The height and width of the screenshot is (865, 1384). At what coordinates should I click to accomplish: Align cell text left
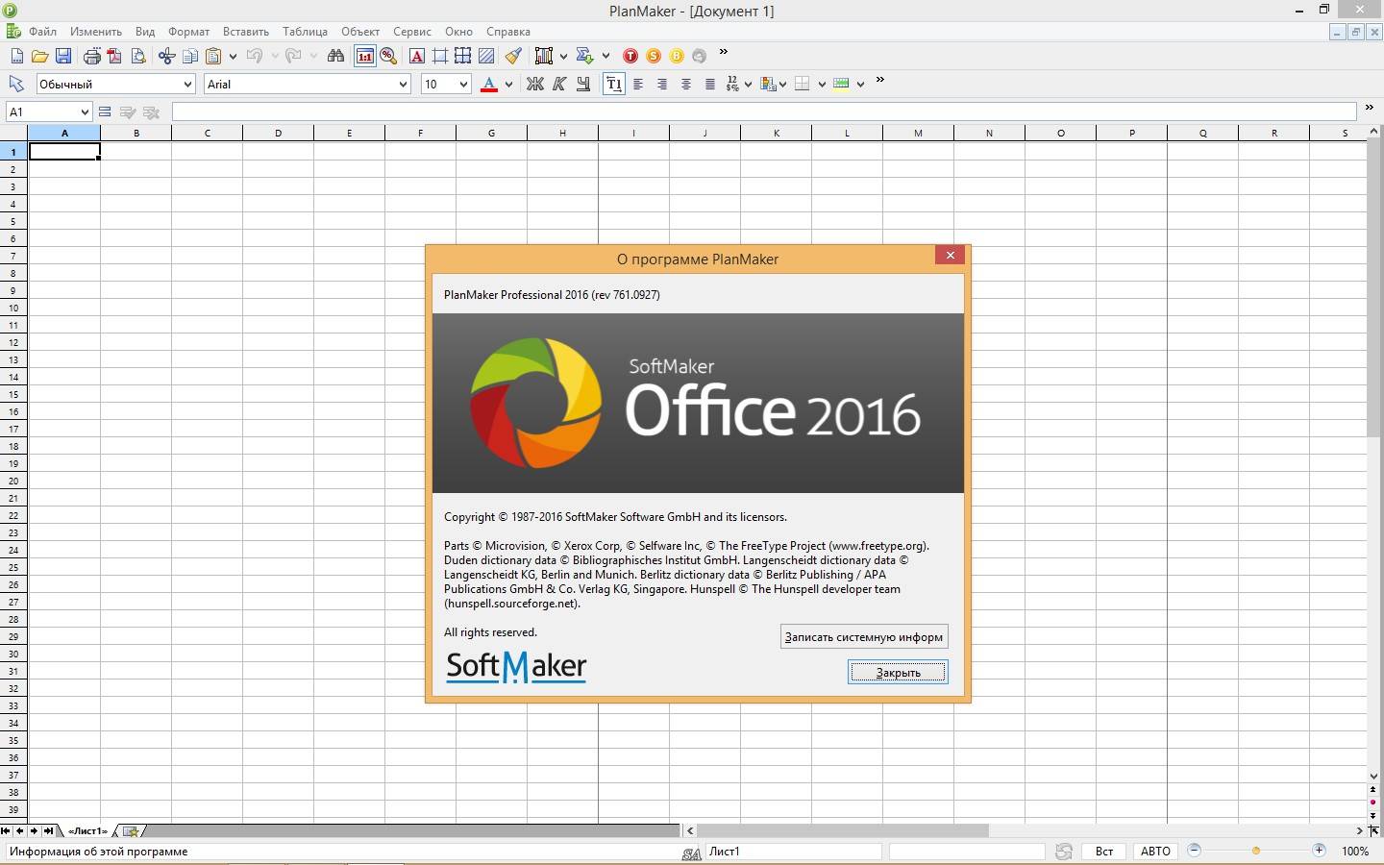[638, 84]
